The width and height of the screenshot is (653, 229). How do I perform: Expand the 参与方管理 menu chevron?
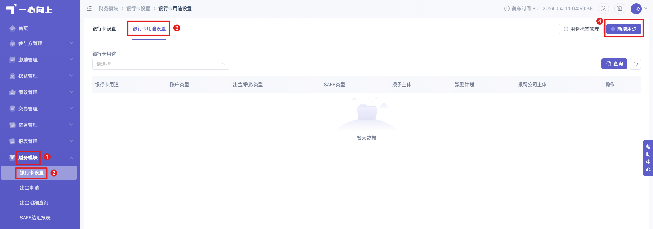(x=71, y=43)
